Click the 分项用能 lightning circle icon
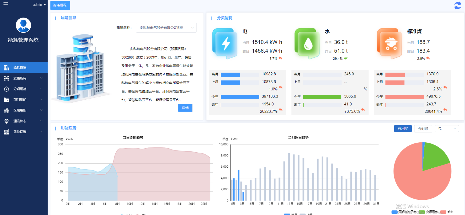The height and width of the screenshot is (215, 465). pyautogui.click(x=7, y=89)
